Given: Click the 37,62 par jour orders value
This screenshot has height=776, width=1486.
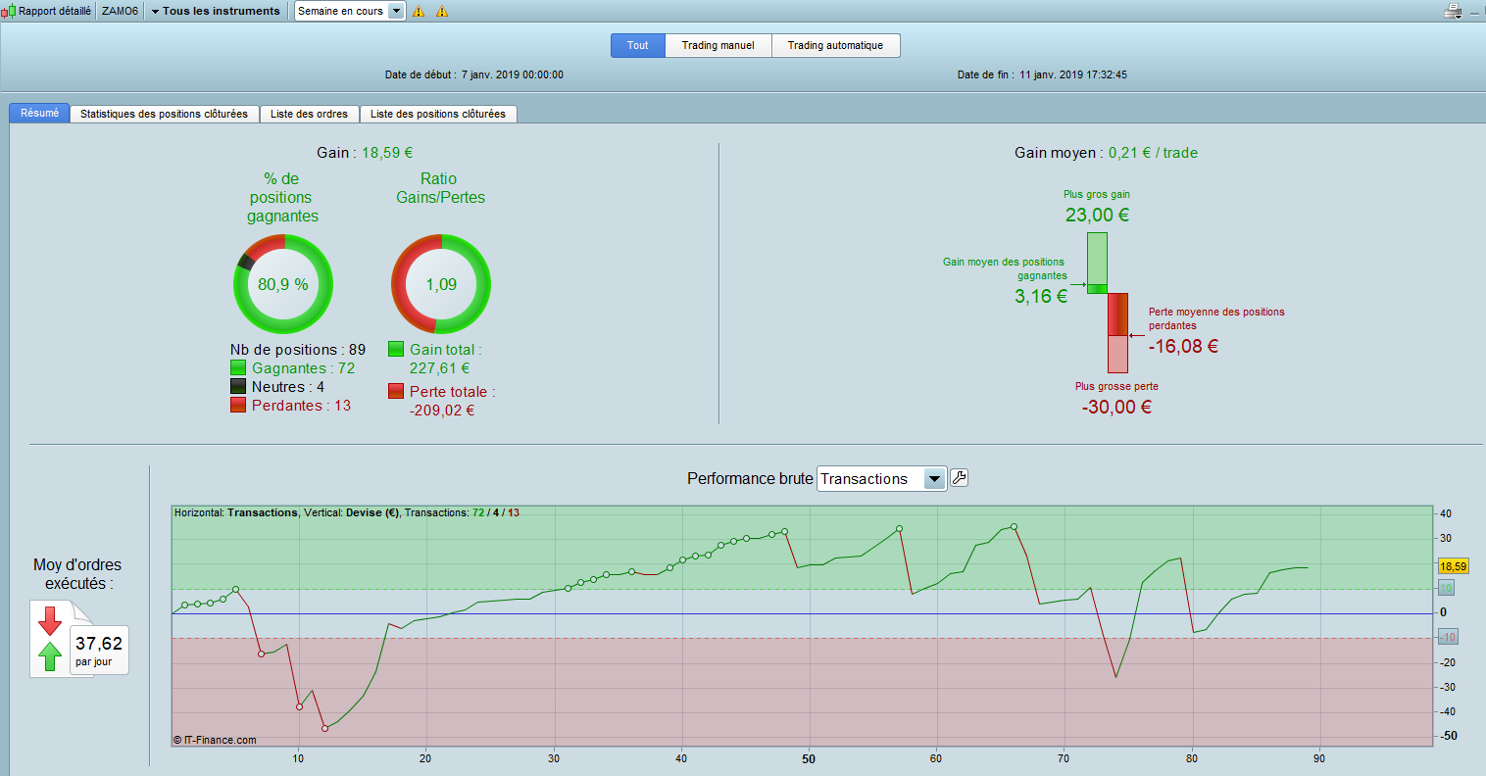Looking at the screenshot, I should (x=99, y=650).
